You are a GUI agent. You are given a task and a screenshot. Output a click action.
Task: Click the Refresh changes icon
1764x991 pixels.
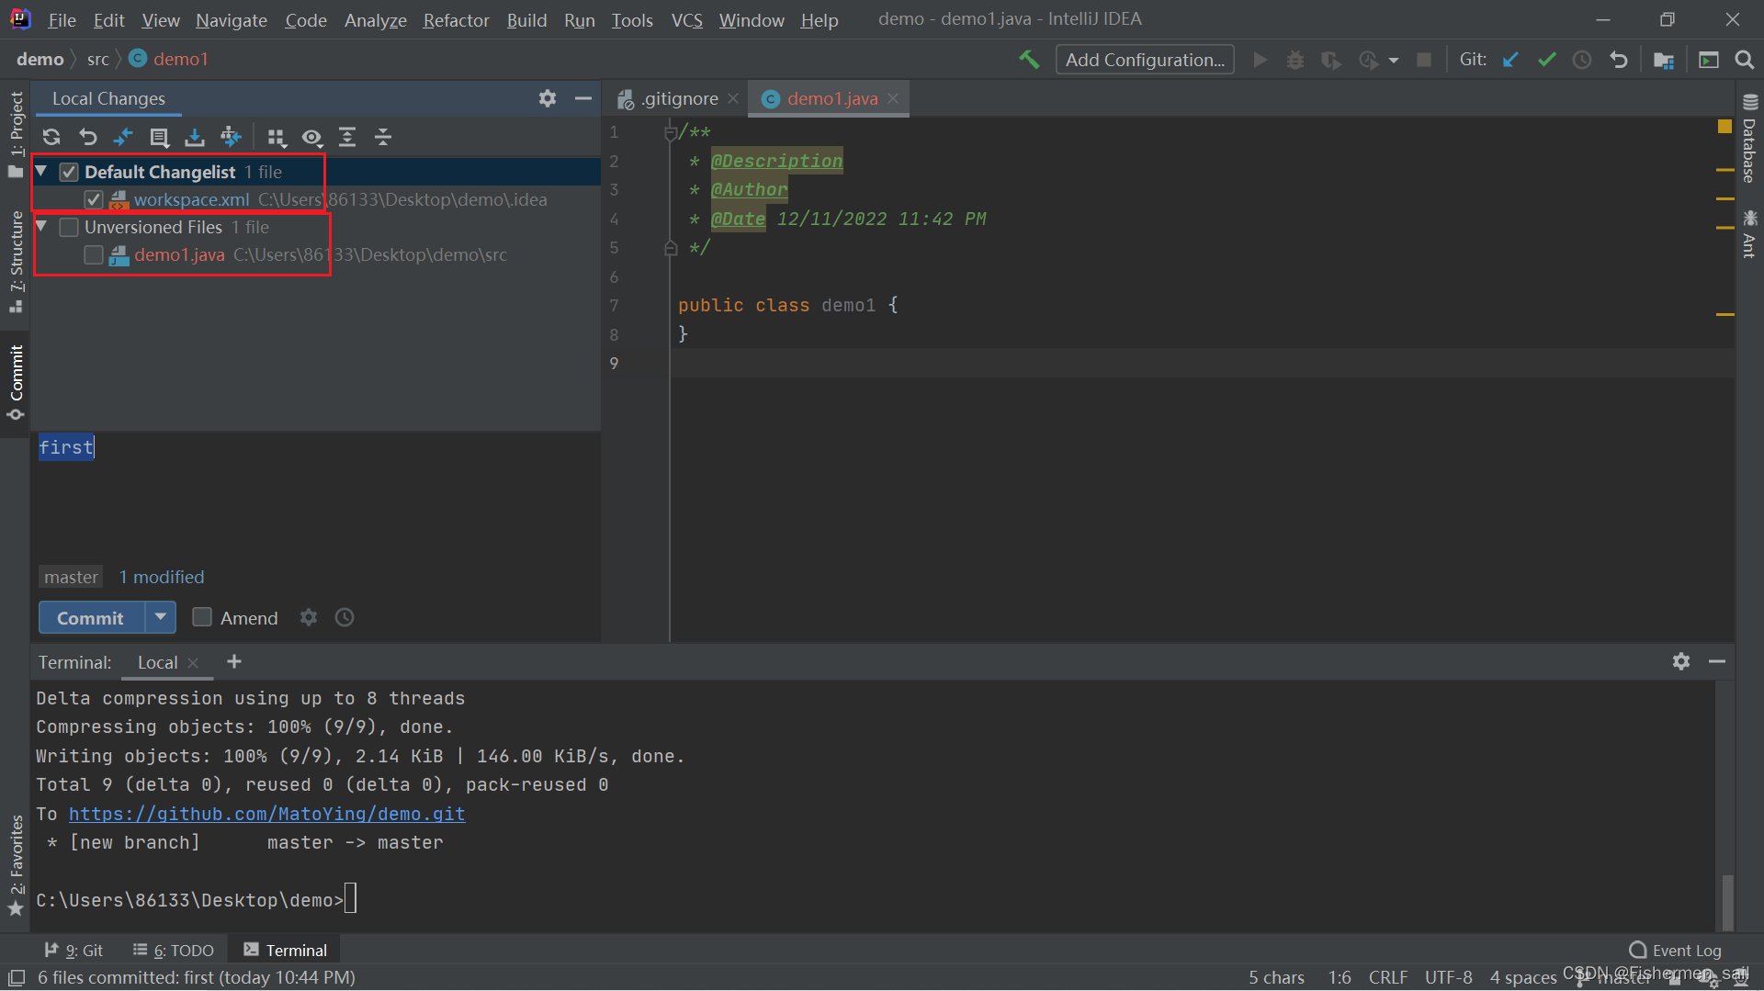pyautogui.click(x=51, y=138)
